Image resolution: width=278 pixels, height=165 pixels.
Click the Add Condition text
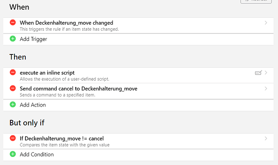pos(37,155)
